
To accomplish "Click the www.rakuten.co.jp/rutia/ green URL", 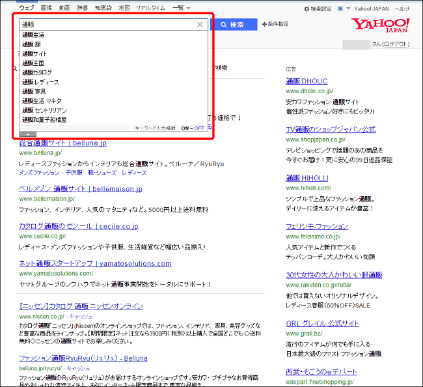I will coord(319,285).
